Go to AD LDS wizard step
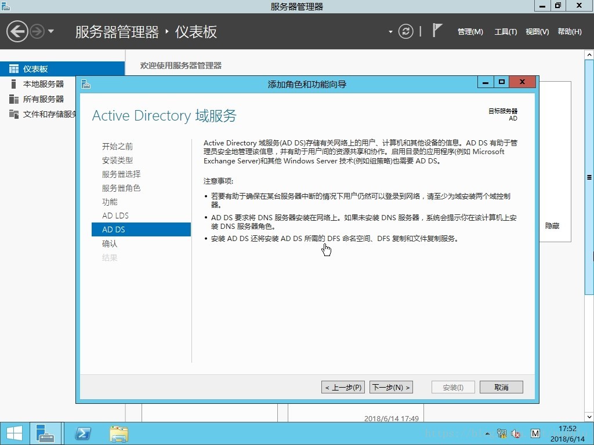The image size is (594, 445). pos(115,216)
